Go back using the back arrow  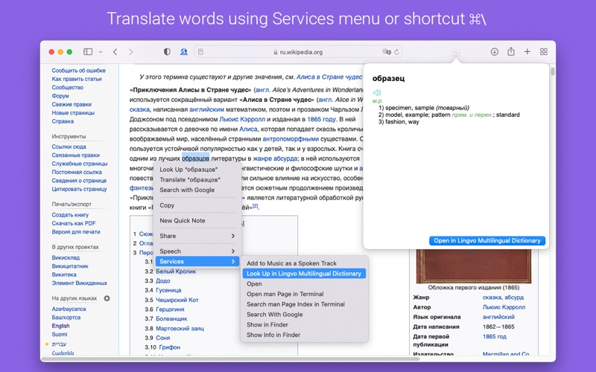coord(115,51)
